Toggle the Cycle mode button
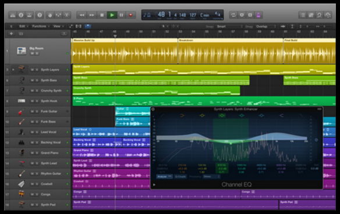This screenshot has height=214, width=340. (x=233, y=15)
